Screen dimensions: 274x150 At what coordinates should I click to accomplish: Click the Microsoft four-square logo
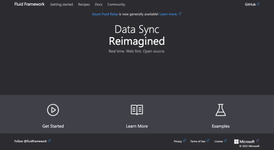tap(236, 141)
